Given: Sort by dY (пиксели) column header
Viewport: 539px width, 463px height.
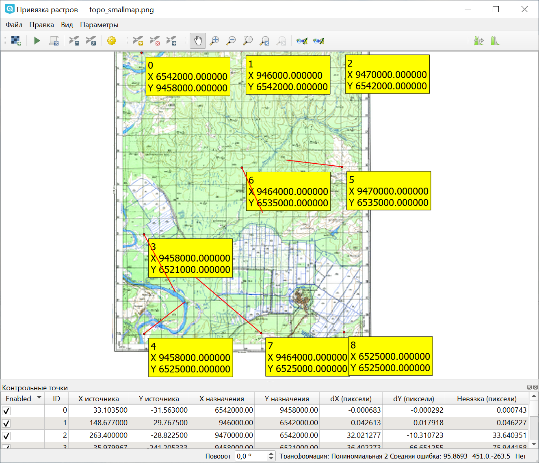Looking at the screenshot, I should tap(413, 398).
